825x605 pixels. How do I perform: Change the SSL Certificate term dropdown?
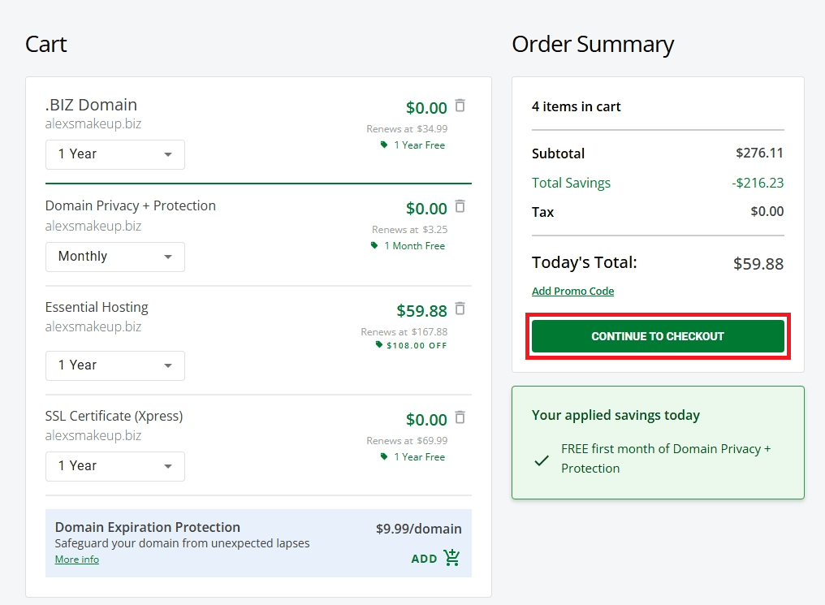[x=114, y=466]
